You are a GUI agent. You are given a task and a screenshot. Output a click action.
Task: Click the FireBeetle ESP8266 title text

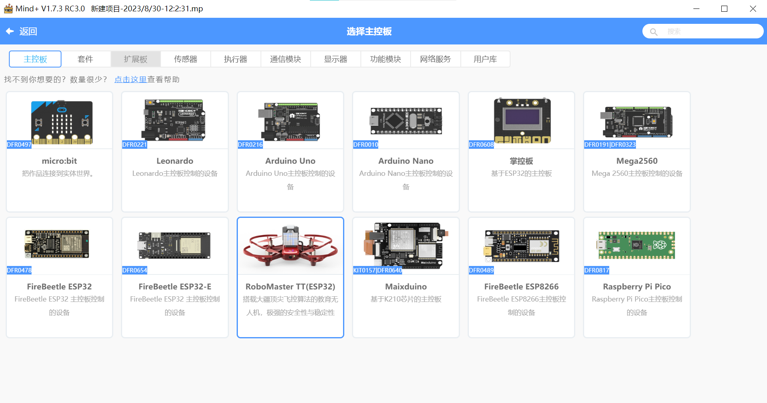click(521, 287)
